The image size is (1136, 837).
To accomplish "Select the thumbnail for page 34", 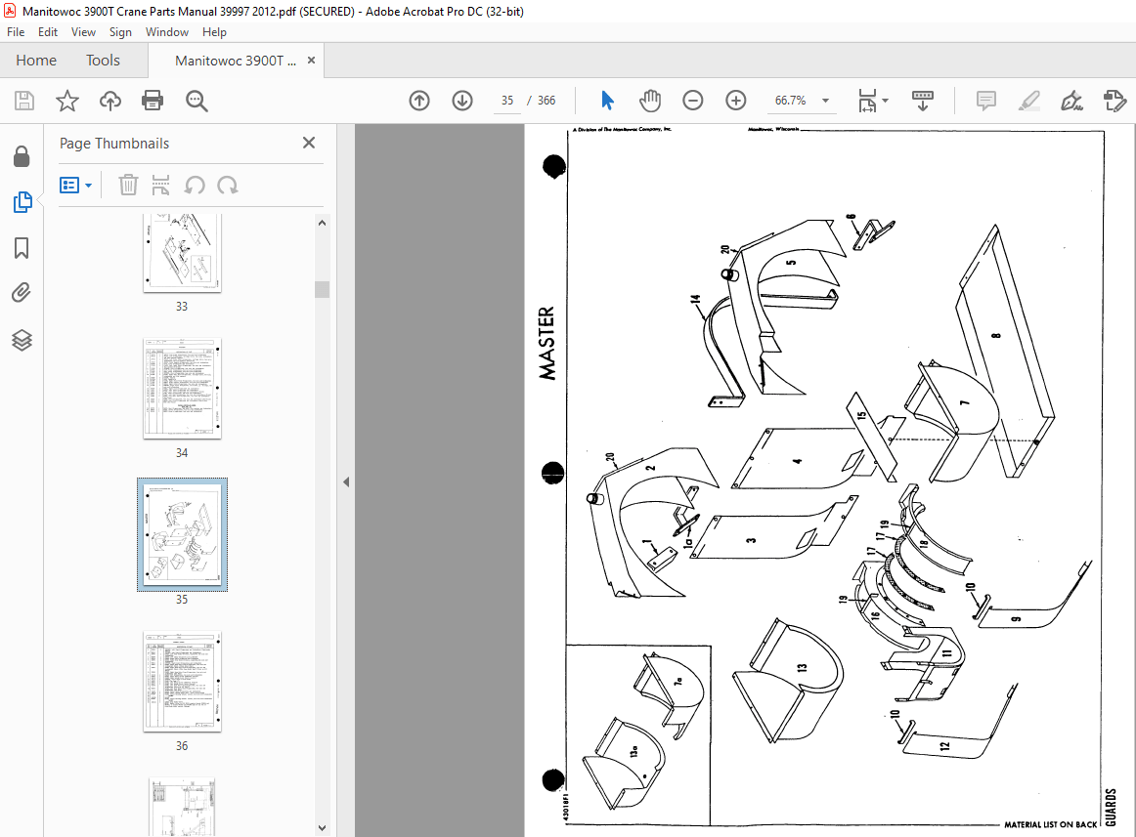I will (x=182, y=388).
